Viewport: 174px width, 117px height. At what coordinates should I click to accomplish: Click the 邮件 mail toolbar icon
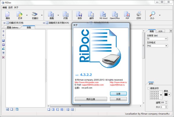tap(91, 14)
